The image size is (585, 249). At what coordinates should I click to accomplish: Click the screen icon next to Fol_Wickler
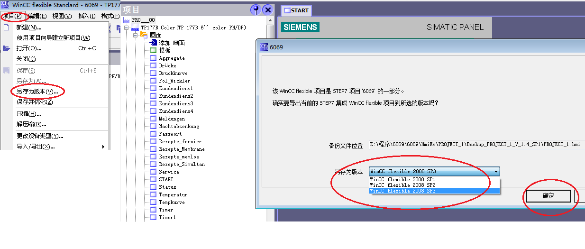pos(153,81)
